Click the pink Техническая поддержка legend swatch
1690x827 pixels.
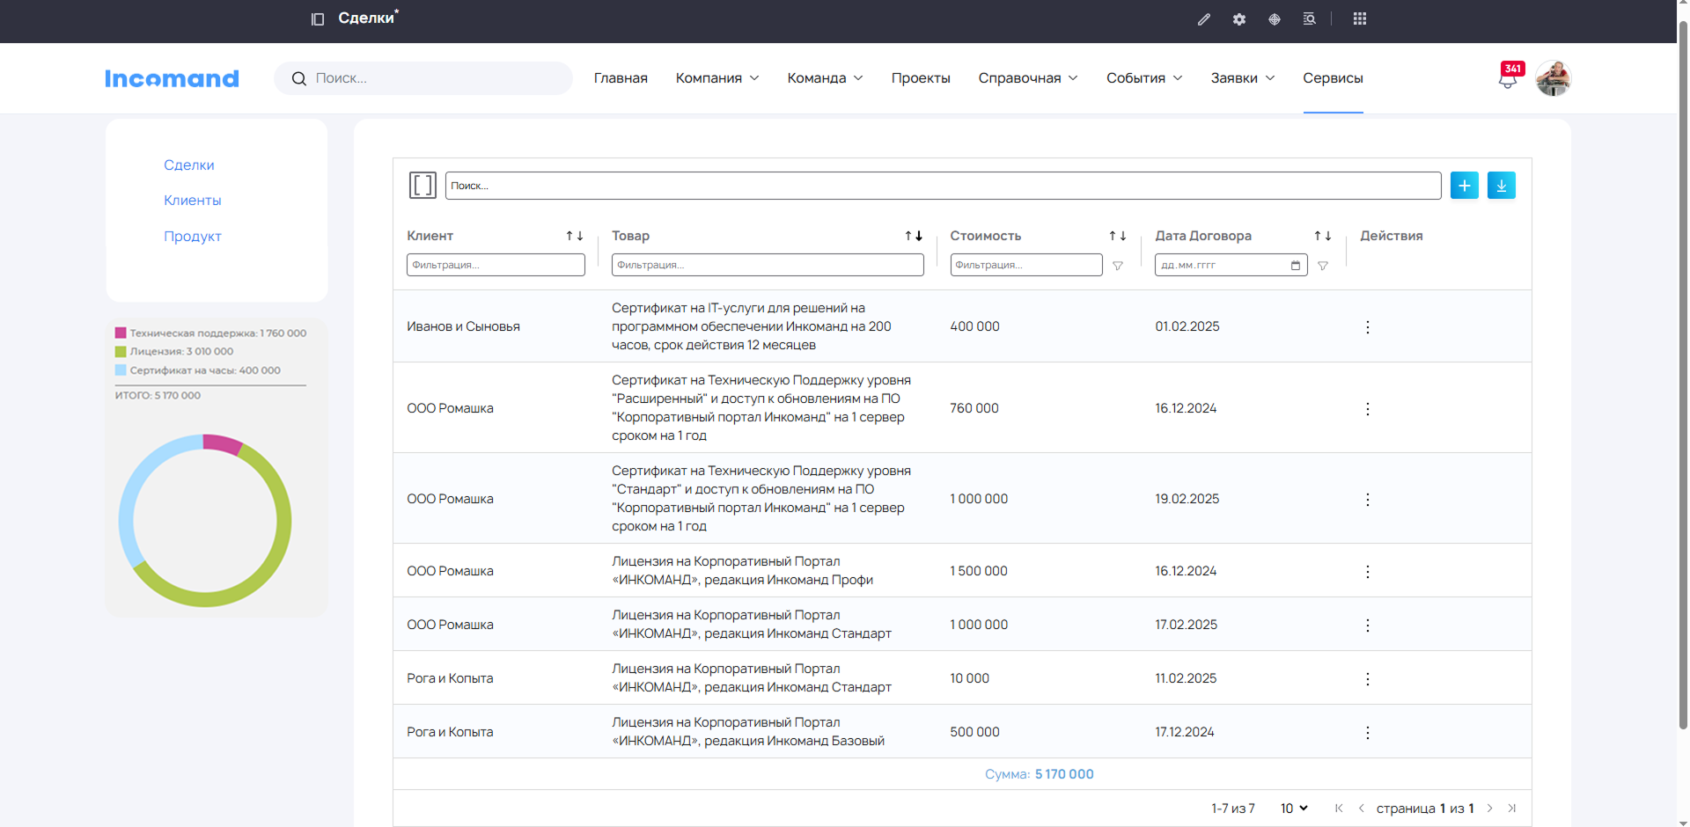click(121, 333)
